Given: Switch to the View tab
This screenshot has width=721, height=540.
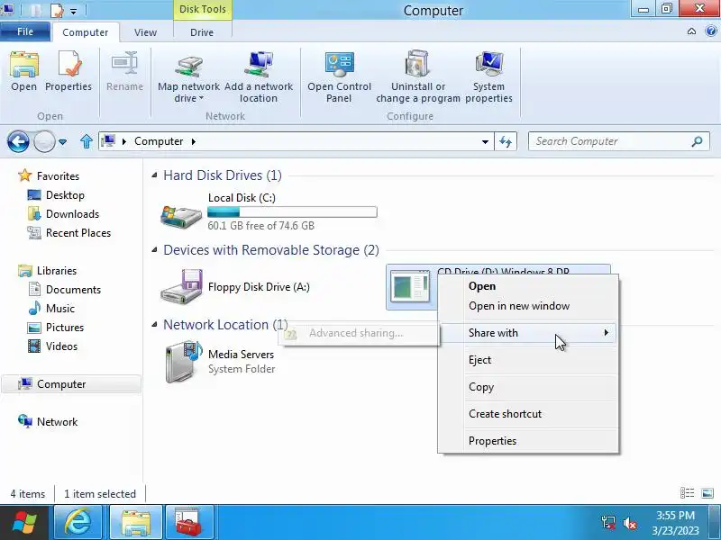Looking at the screenshot, I should 145,32.
